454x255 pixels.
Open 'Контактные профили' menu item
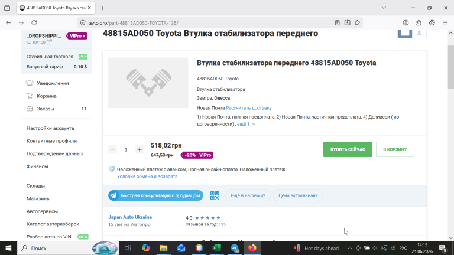point(51,141)
